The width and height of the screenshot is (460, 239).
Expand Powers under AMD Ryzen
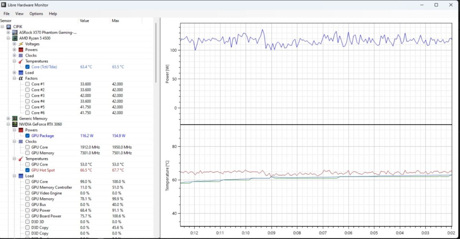click(x=14, y=50)
